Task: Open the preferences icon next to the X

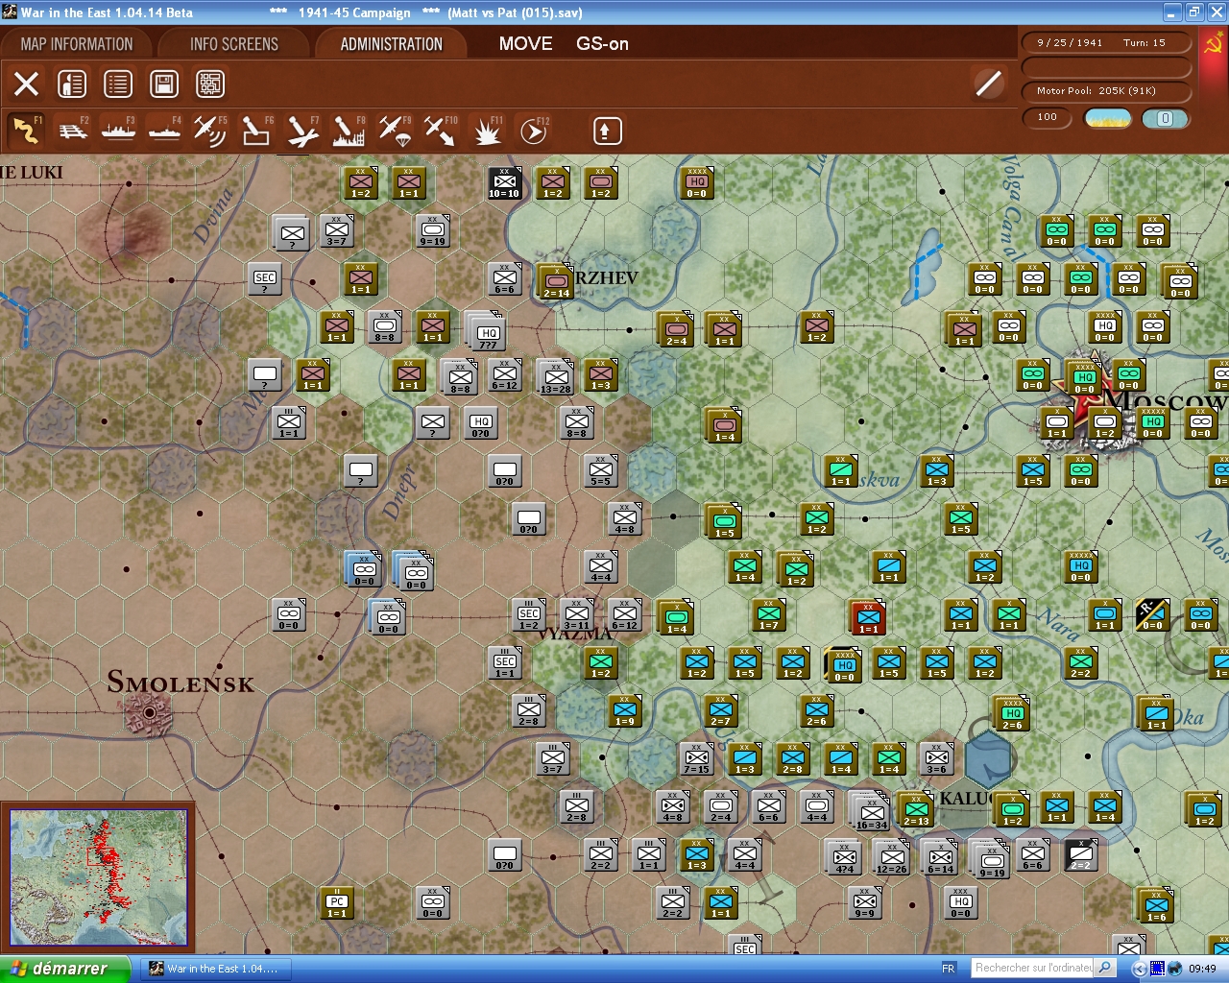Action: pyautogui.click(x=72, y=84)
